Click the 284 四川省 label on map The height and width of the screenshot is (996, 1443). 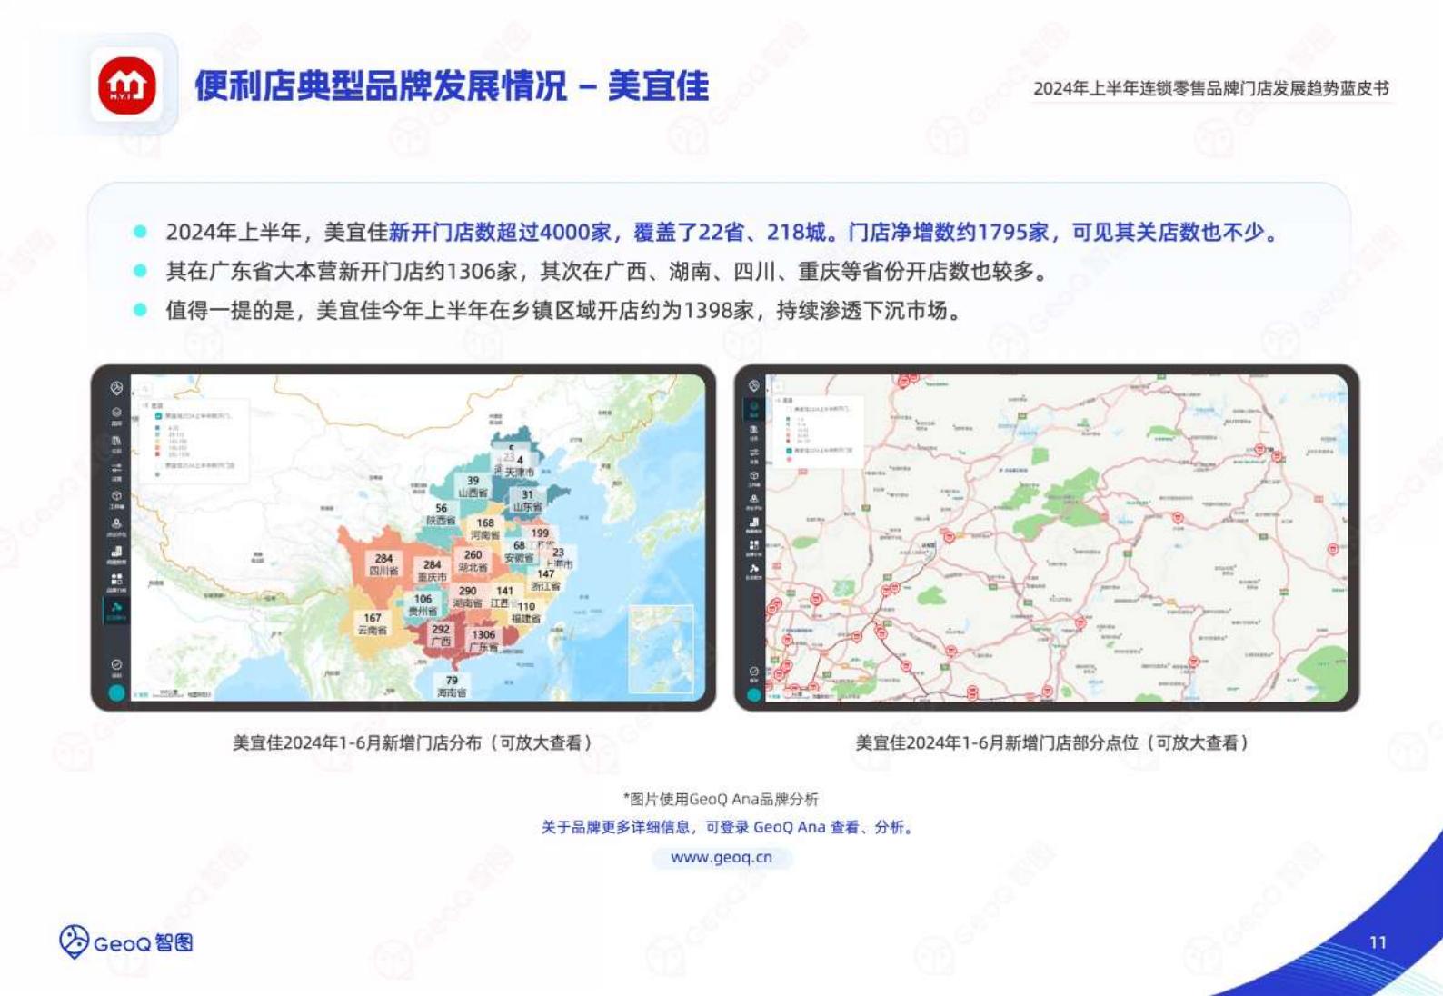coord(383,564)
